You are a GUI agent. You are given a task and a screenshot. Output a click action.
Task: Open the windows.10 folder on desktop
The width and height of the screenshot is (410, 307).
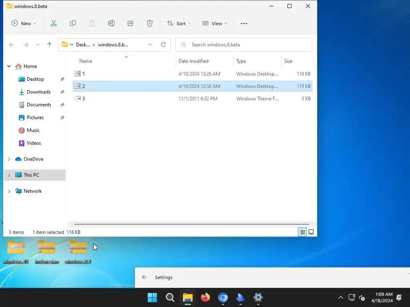pos(16,252)
